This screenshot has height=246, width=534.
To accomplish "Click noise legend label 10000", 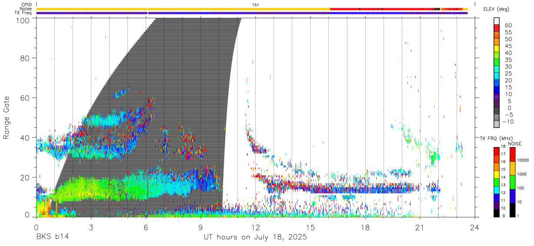I will tap(524, 160).
